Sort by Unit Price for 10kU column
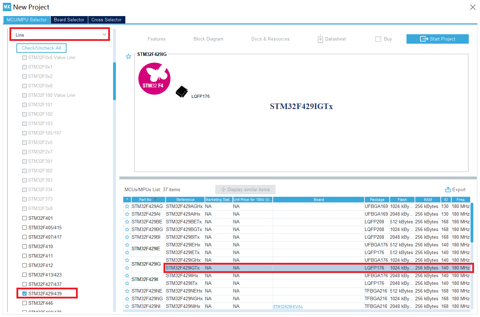The width and height of the screenshot is (480, 317). (253, 200)
